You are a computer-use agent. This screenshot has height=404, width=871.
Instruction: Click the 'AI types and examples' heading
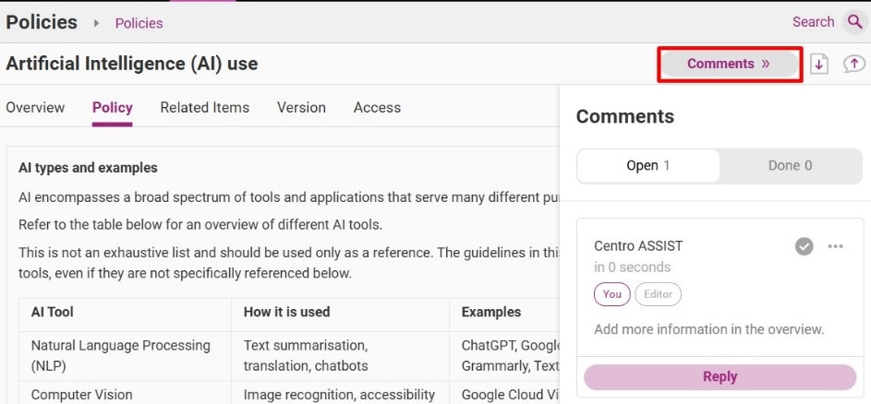click(x=88, y=168)
